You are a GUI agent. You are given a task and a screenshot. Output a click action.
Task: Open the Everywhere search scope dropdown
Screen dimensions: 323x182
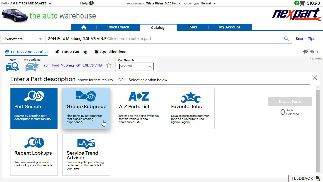(x=23, y=39)
